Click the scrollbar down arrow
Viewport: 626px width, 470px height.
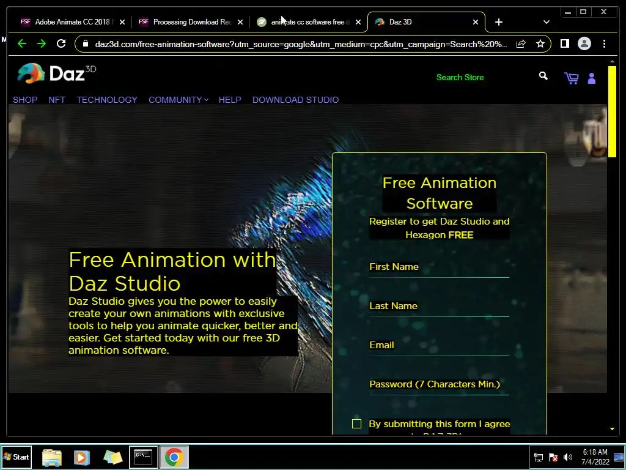pyautogui.click(x=612, y=429)
